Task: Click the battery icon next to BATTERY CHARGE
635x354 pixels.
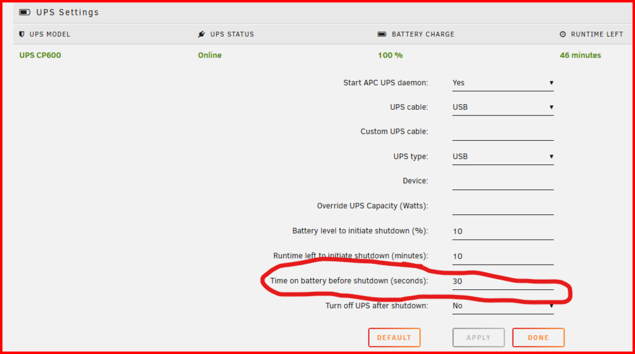Action: (382, 34)
